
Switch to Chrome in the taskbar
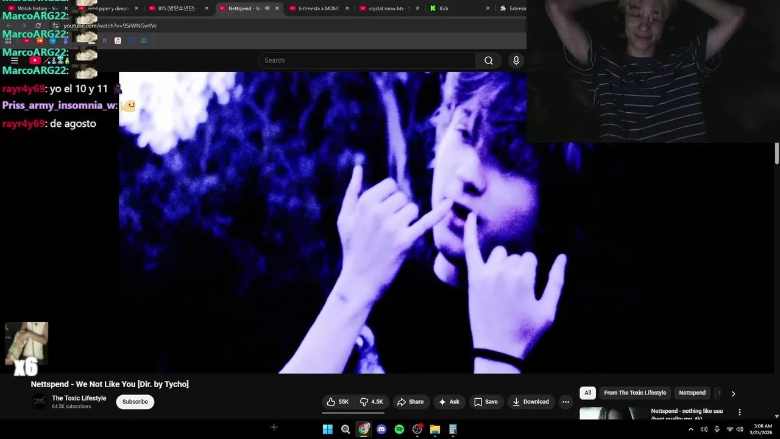364,429
